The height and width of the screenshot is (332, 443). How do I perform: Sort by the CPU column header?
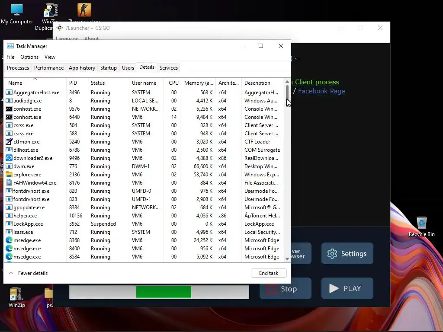[x=173, y=83]
